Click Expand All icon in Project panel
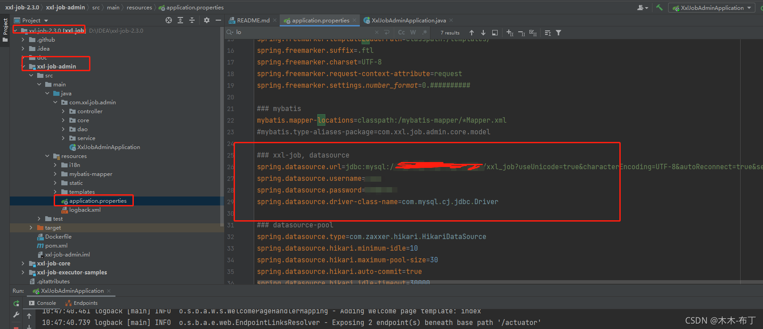 click(x=180, y=20)
